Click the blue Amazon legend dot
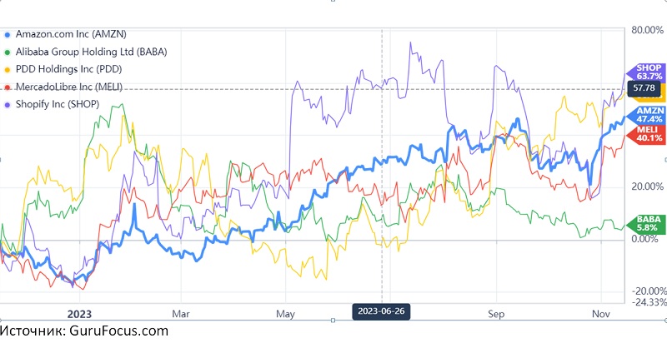Viewport: 667px width, 343px height. click(x=8, y=35)
